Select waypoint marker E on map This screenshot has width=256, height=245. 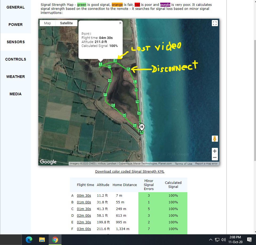coord(113,105)
